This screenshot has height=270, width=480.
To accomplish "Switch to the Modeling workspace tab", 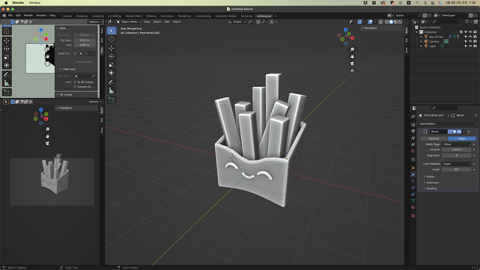I will [x=82, y=16].
